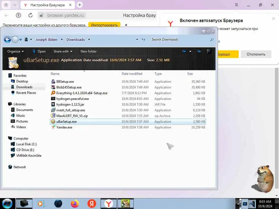Select Everything-1.4.1.1024.x64-Setup.exe icon
The width and height of the screenshot is (279, 209).
[x=53, y=93]
